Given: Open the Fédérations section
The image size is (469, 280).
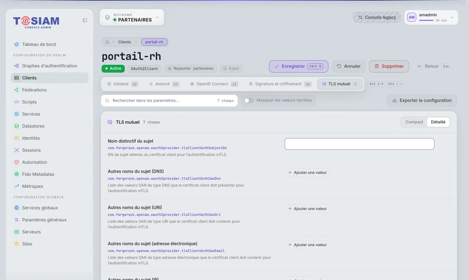Looking at the screenshot, I should click(x=50, y=90).
